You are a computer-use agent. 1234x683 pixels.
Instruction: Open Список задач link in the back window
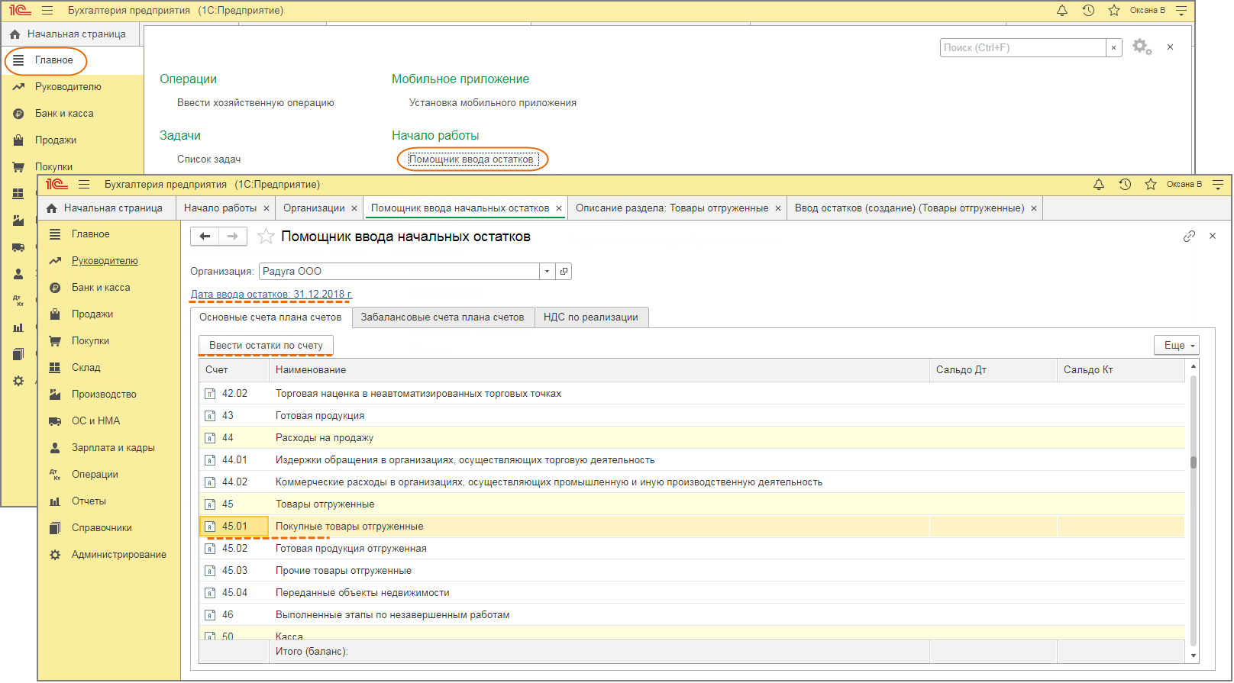[208, 159]
